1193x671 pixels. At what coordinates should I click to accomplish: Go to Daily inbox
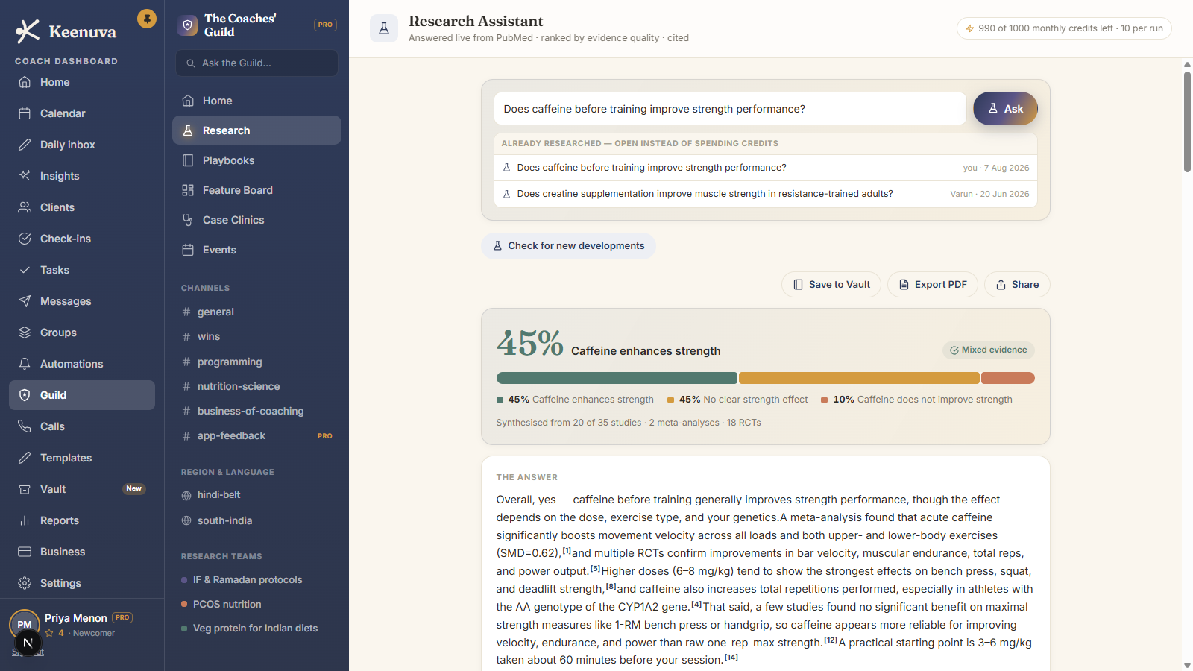click(82, 145)
